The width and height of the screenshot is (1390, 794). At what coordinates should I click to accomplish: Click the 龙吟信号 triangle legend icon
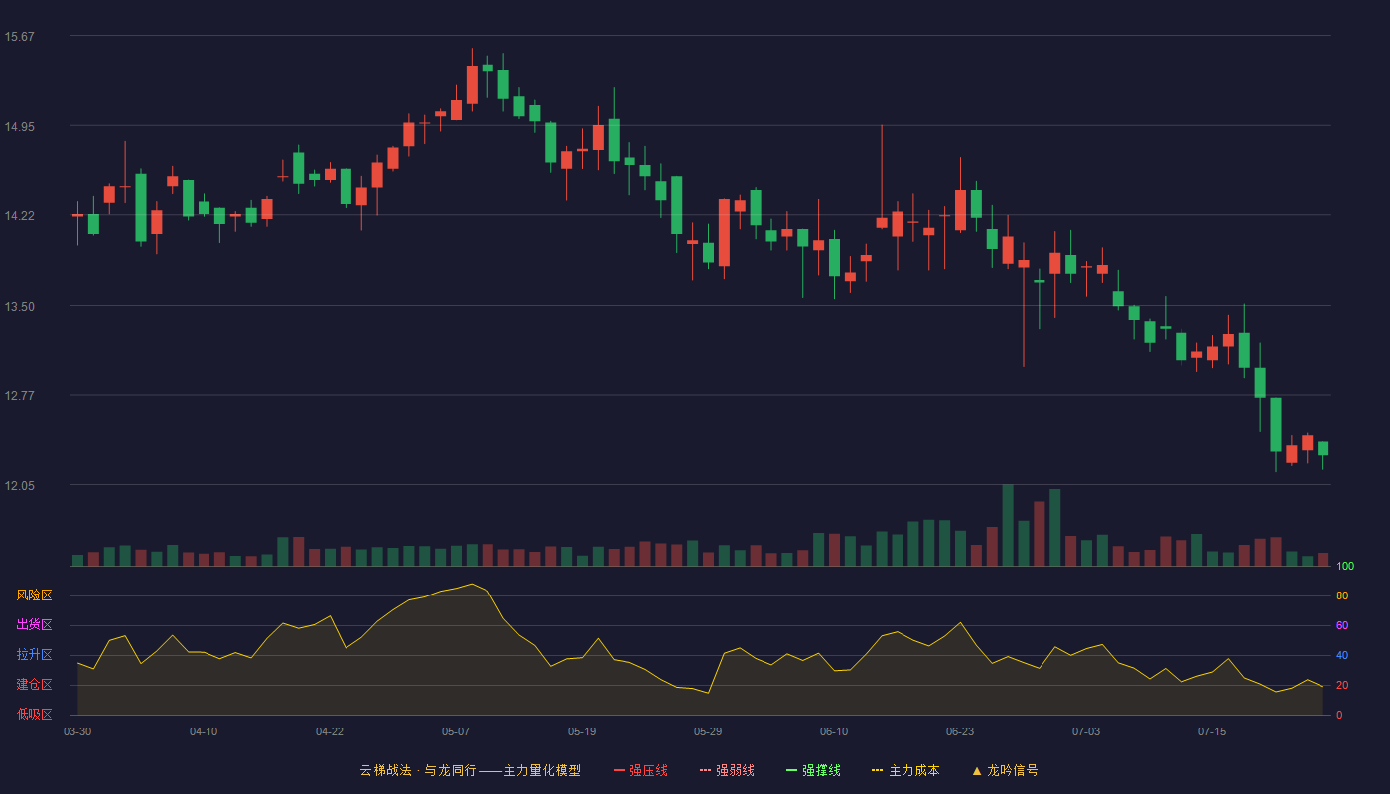tap(976, 770)
